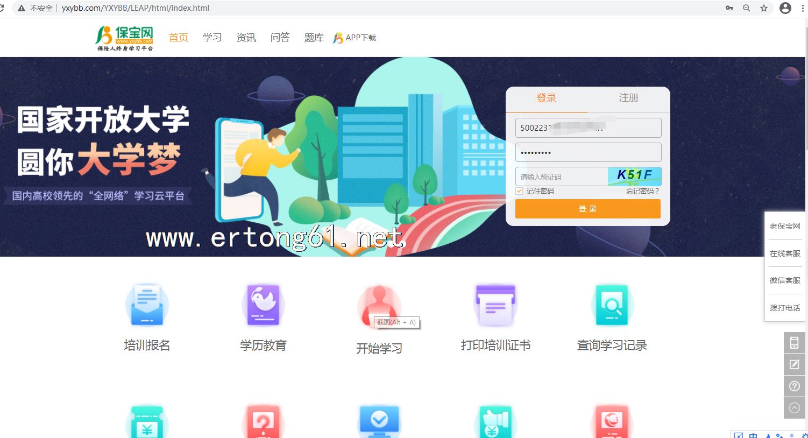This screenshot has height=438, width=808.
Task: Bookmark this page with the star icon
Action: 764,8
